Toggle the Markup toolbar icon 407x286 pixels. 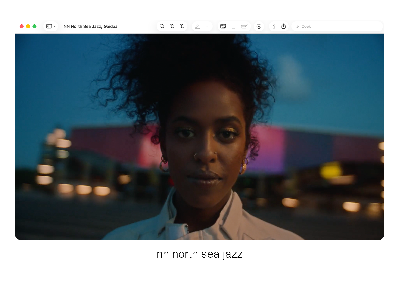[x=259, y=26]
